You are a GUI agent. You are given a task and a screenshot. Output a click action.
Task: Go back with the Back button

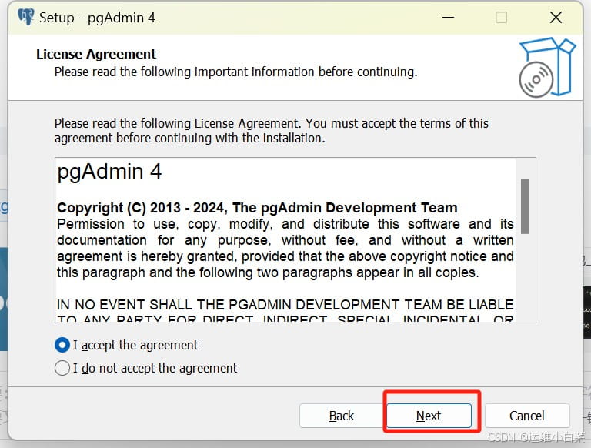point(341,416)
